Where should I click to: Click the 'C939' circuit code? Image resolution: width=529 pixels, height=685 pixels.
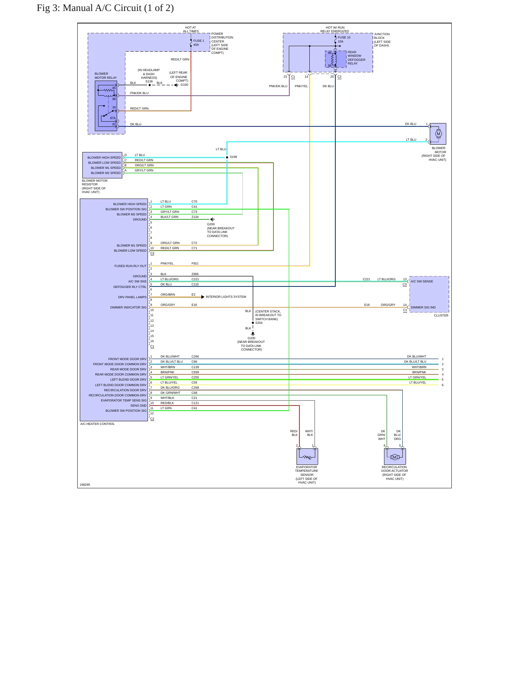pyautogui.click(x=195, y=372)
